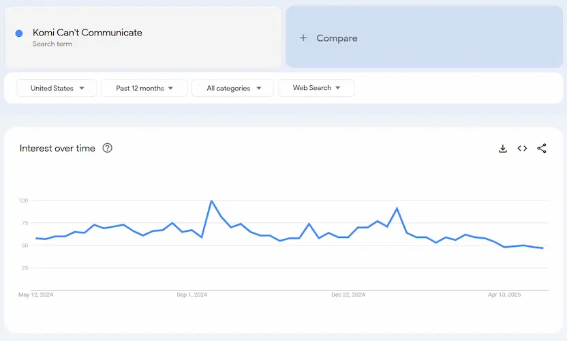Open the Web Search type dropdown
The height and width of the screenshot is (341, 567).
click(316, 88)
